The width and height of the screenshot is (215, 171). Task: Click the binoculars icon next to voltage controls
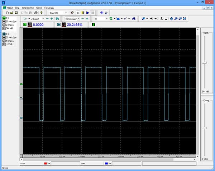[x=57, y=18]
